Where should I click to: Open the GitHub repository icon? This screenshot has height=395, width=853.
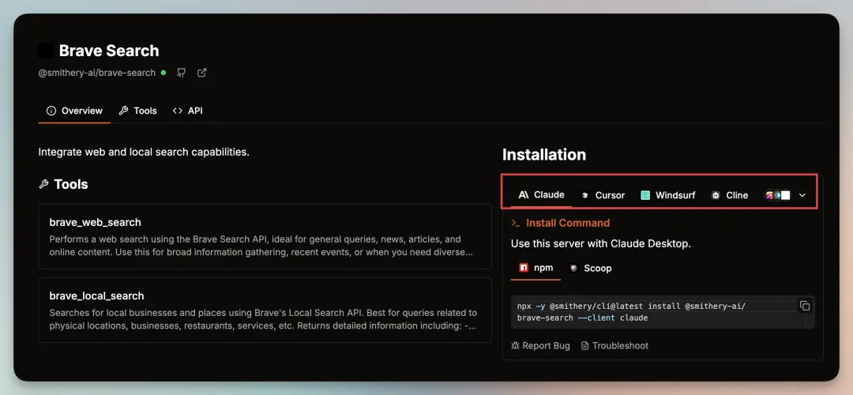[182, 73]
